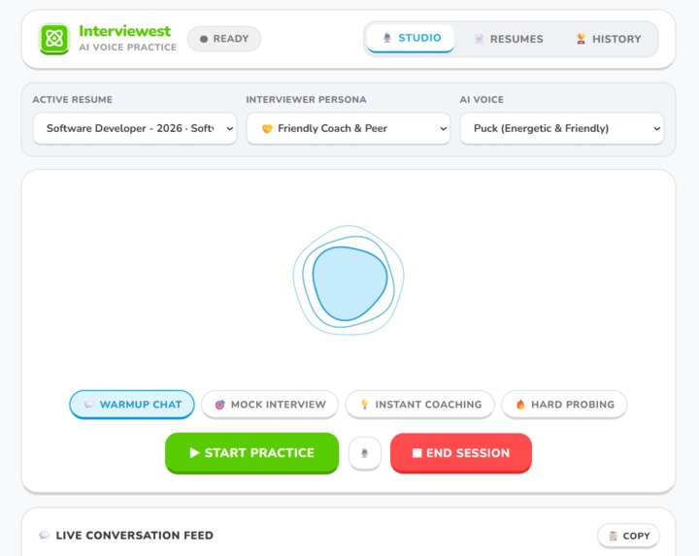Click the END SESSION button
Image resolution: width=699 pixels, height=556 pixels.
pyautogui.click(x=461, y=453)
